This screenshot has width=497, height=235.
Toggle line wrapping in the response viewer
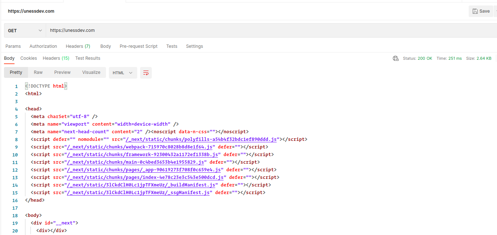[x=146, y=72]
